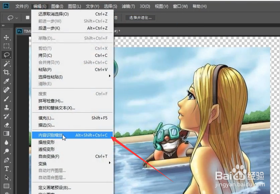This screenshot has width=280, height=194.
Task: Choose 填充(L)... menu entry
Action: click(x=73, y=118)
